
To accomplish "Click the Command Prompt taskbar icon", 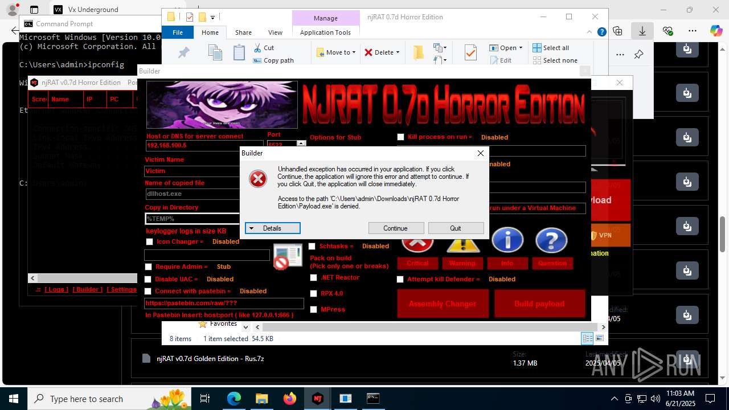I will [373, 399].
